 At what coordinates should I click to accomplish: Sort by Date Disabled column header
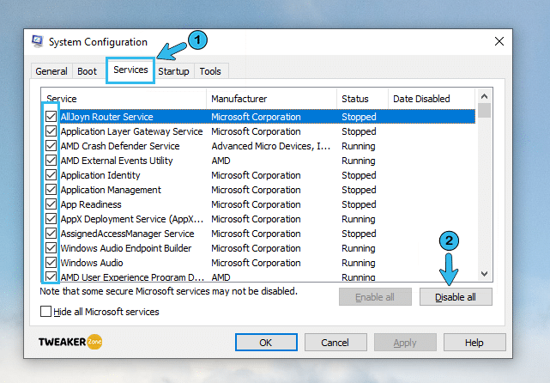tap(432, 99)
